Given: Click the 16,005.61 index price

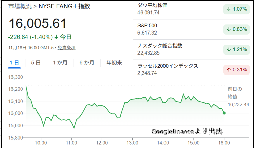Looking at the screenshot, I should tap(38, 24).
